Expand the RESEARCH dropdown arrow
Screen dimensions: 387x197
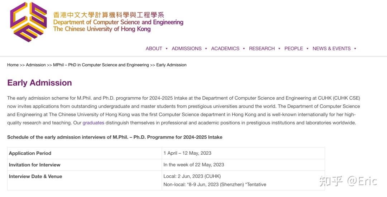279,49
